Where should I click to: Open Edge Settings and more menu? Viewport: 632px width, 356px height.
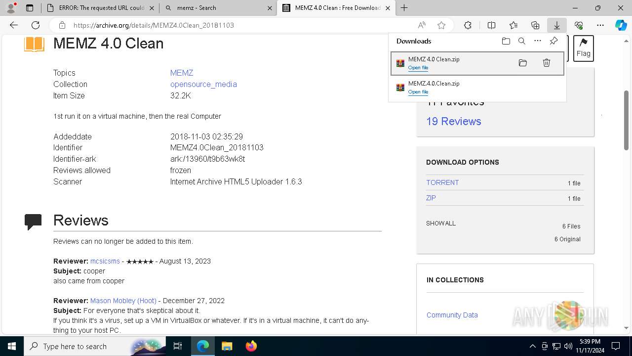[600, 25]
